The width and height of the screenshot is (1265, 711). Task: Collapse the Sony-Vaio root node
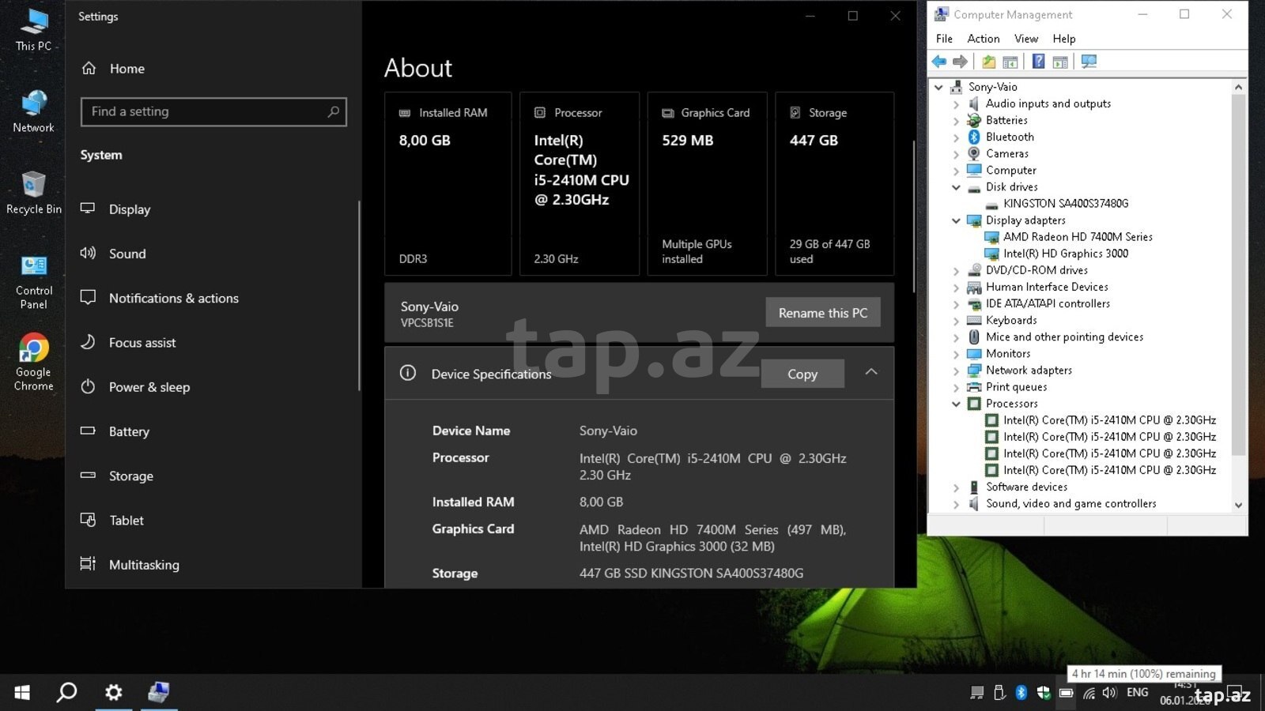point(938,87)
